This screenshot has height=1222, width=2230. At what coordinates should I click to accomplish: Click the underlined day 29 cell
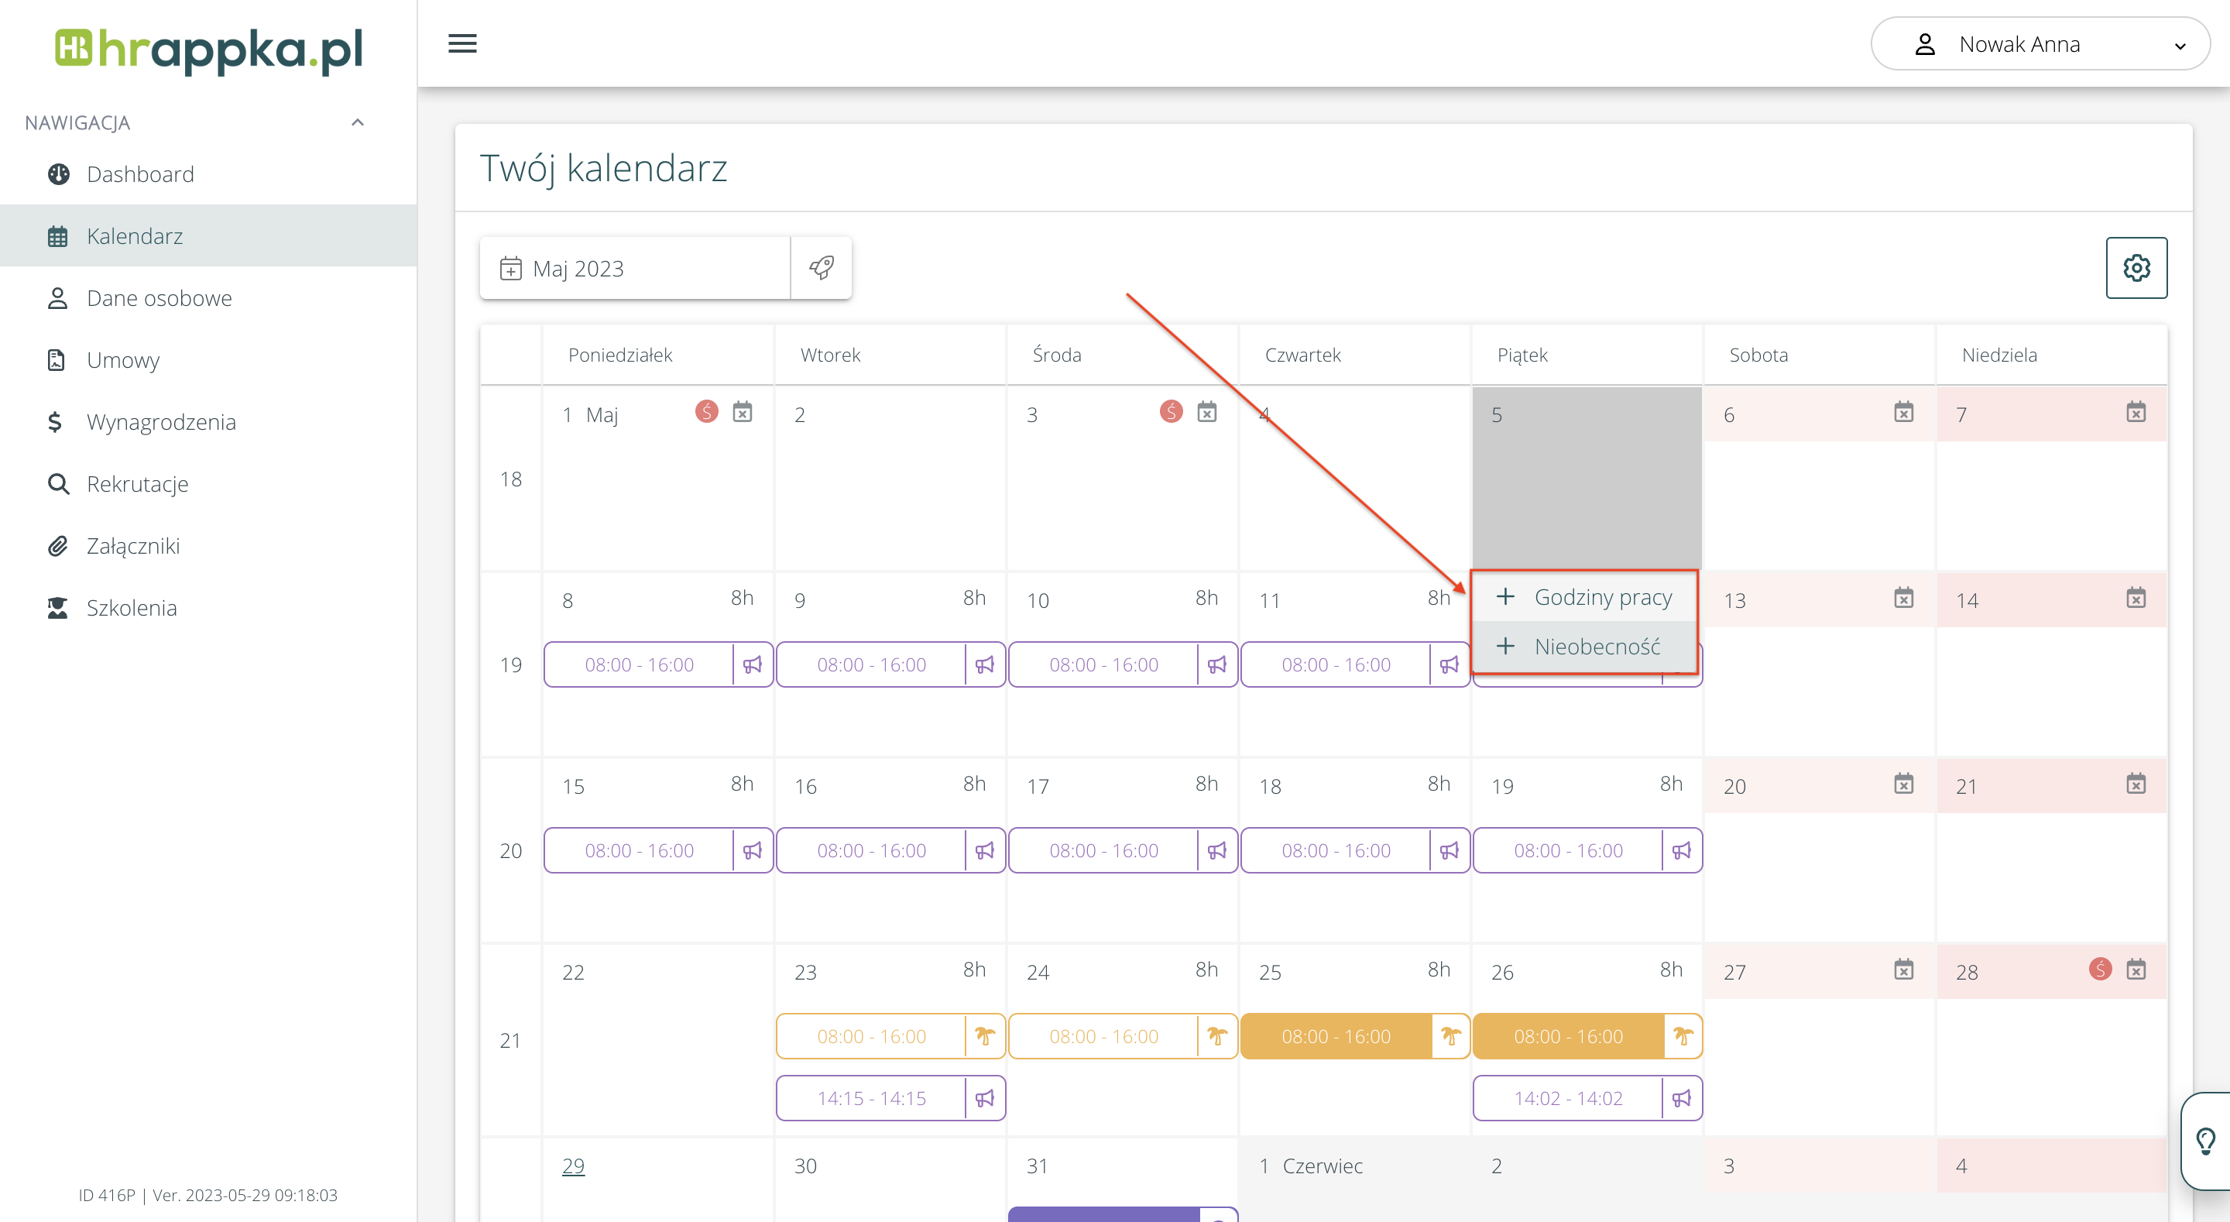(x=573, y=1165)
